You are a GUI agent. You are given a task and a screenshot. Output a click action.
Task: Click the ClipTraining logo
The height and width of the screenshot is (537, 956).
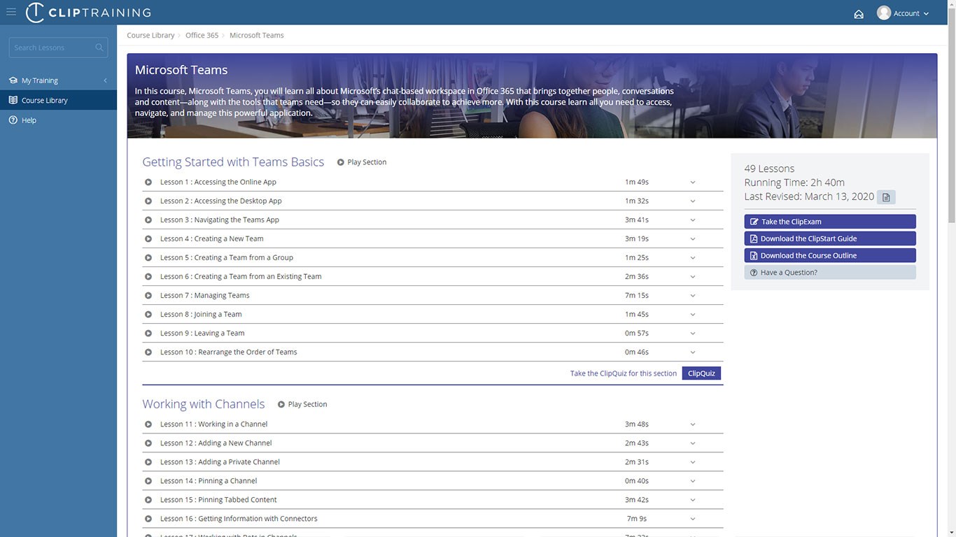tap(88, 13)
